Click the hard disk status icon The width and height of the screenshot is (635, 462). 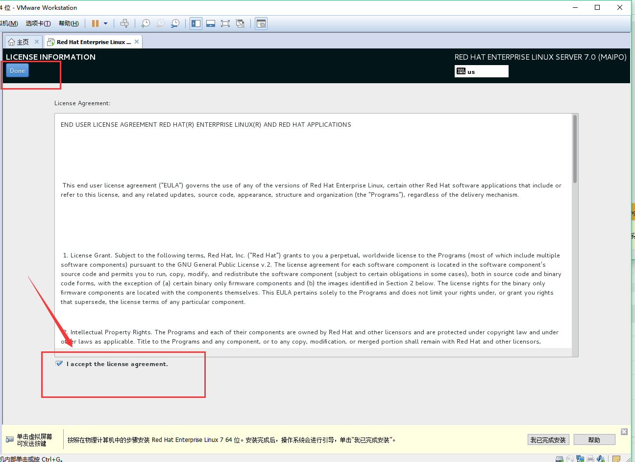point(560,459)
